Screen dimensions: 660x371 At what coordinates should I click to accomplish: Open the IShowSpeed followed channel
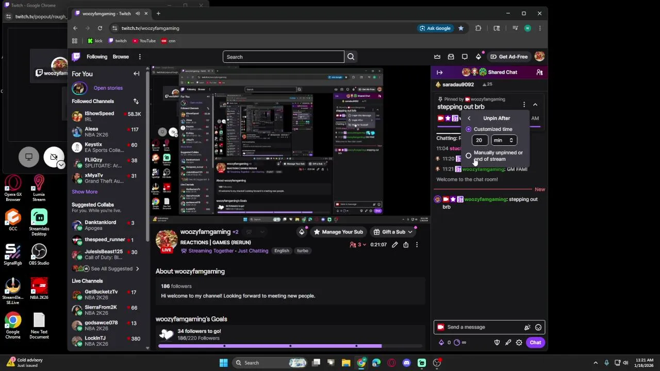[x=107, y=116]
